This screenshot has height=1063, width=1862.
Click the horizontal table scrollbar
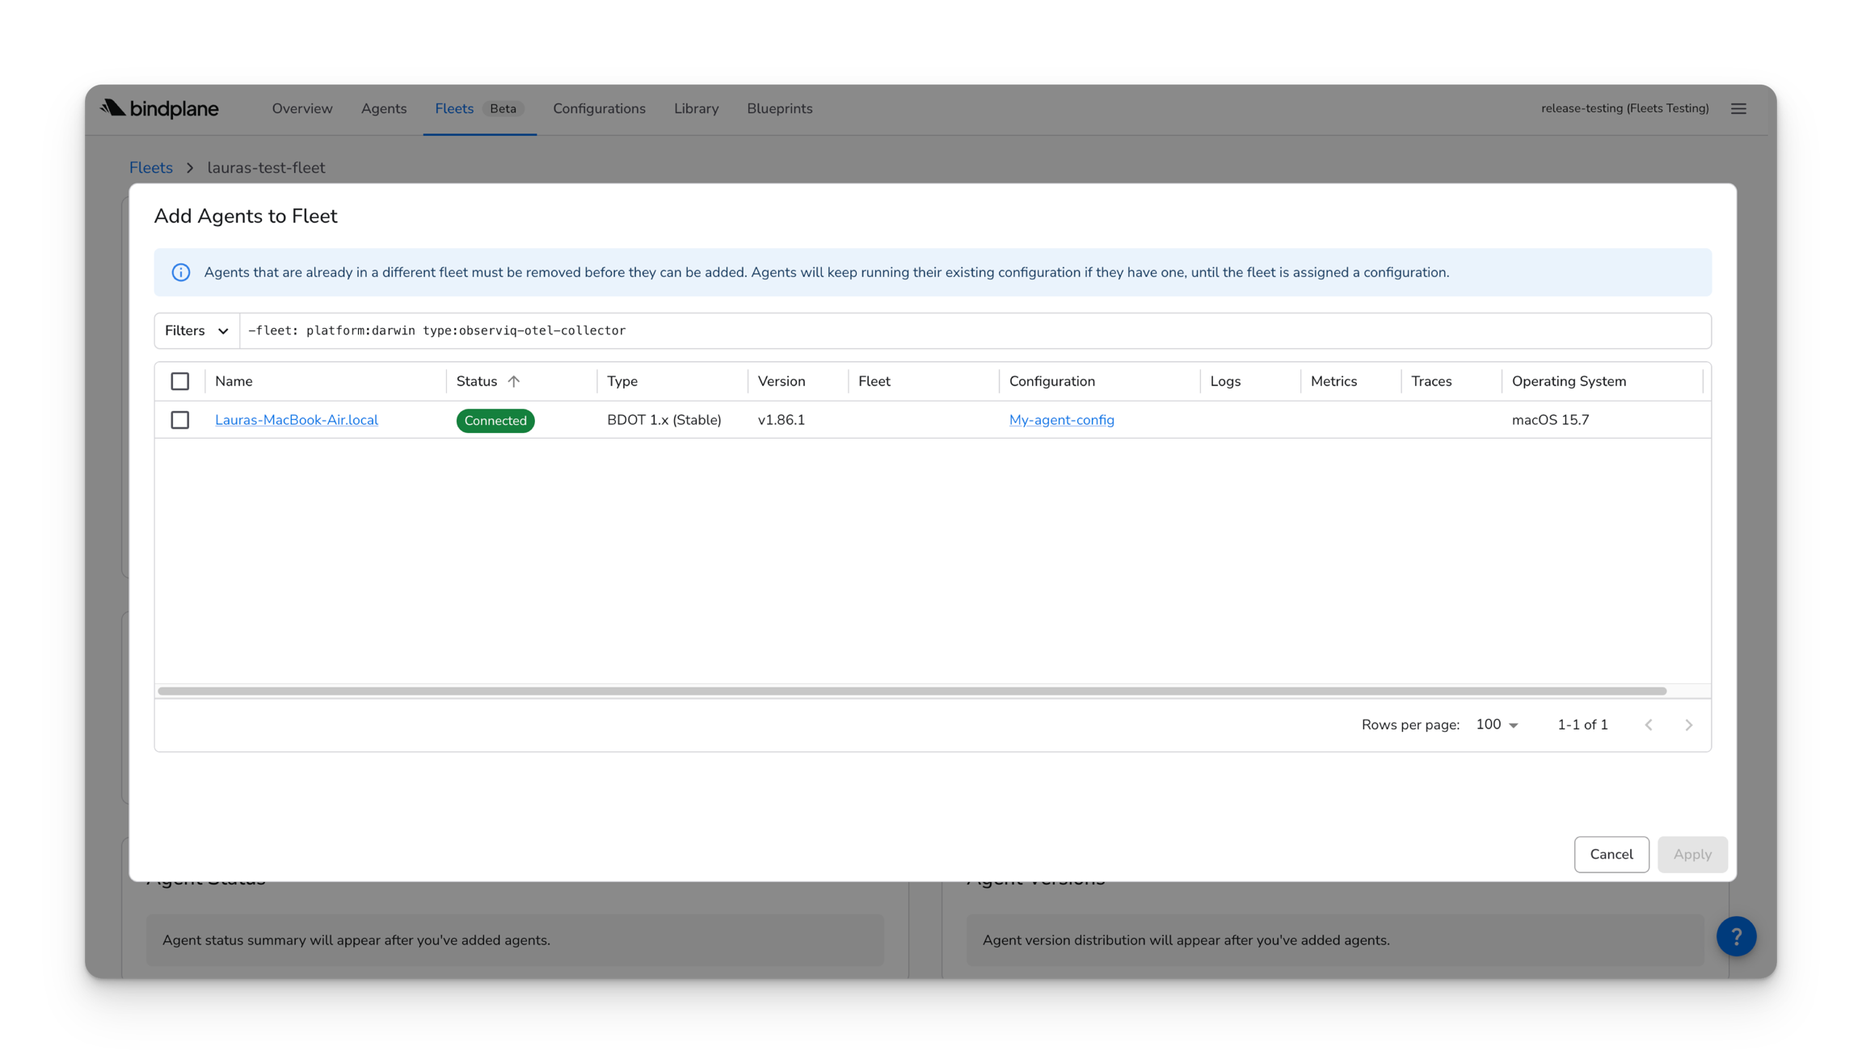click(x=912, y=691)
